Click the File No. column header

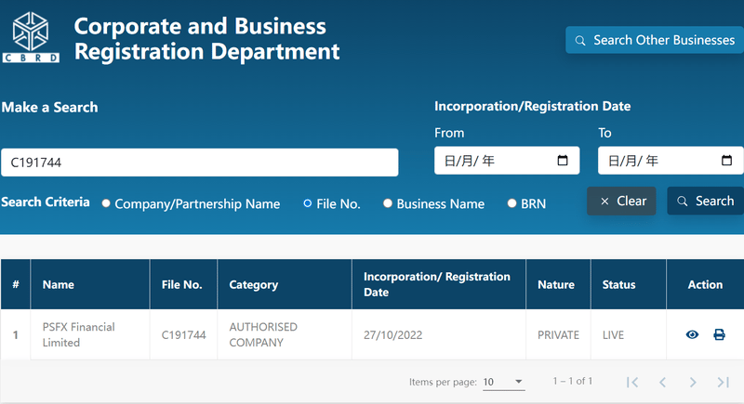coord(183,284)
